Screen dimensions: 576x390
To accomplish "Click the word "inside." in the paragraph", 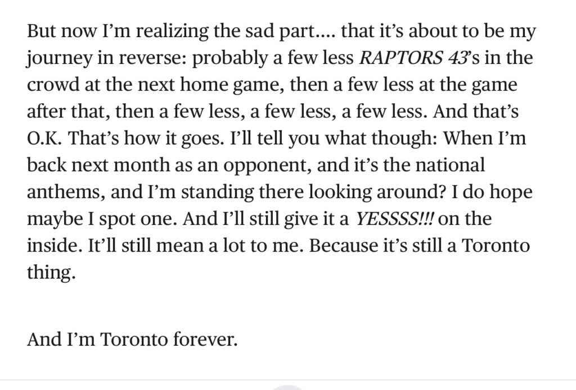I will point(55,245).
